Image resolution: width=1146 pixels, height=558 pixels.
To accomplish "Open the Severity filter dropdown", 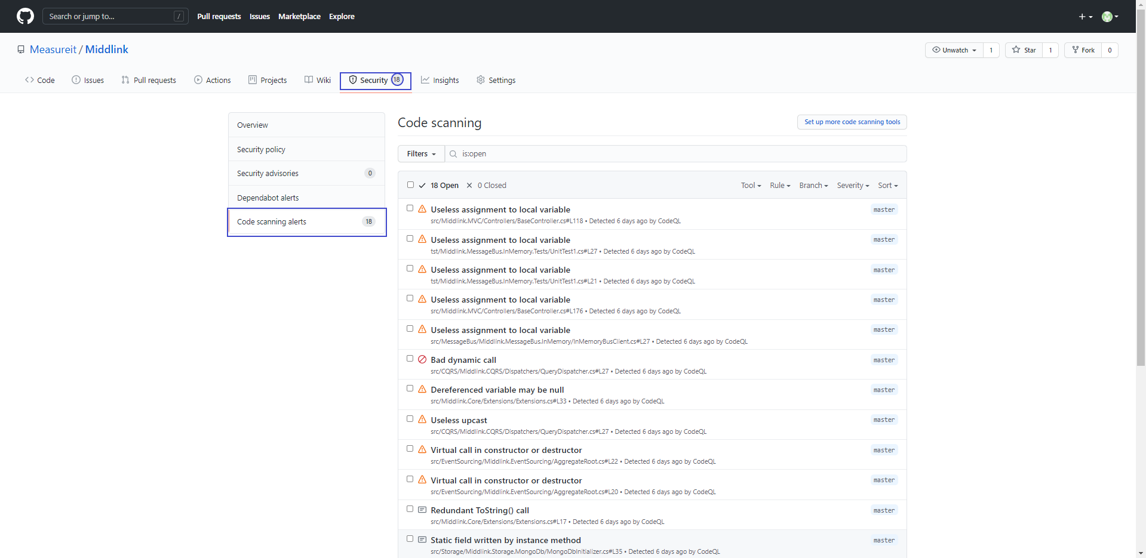I will (x=853, y=186).
